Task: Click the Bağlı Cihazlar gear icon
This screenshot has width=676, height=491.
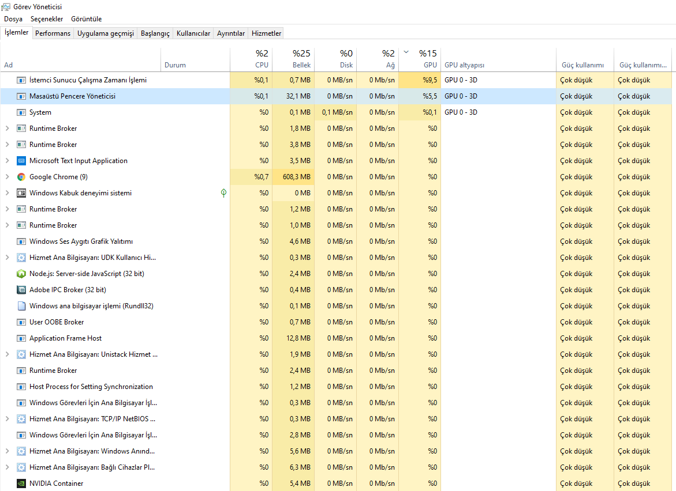Action: [x=21, y=467]
